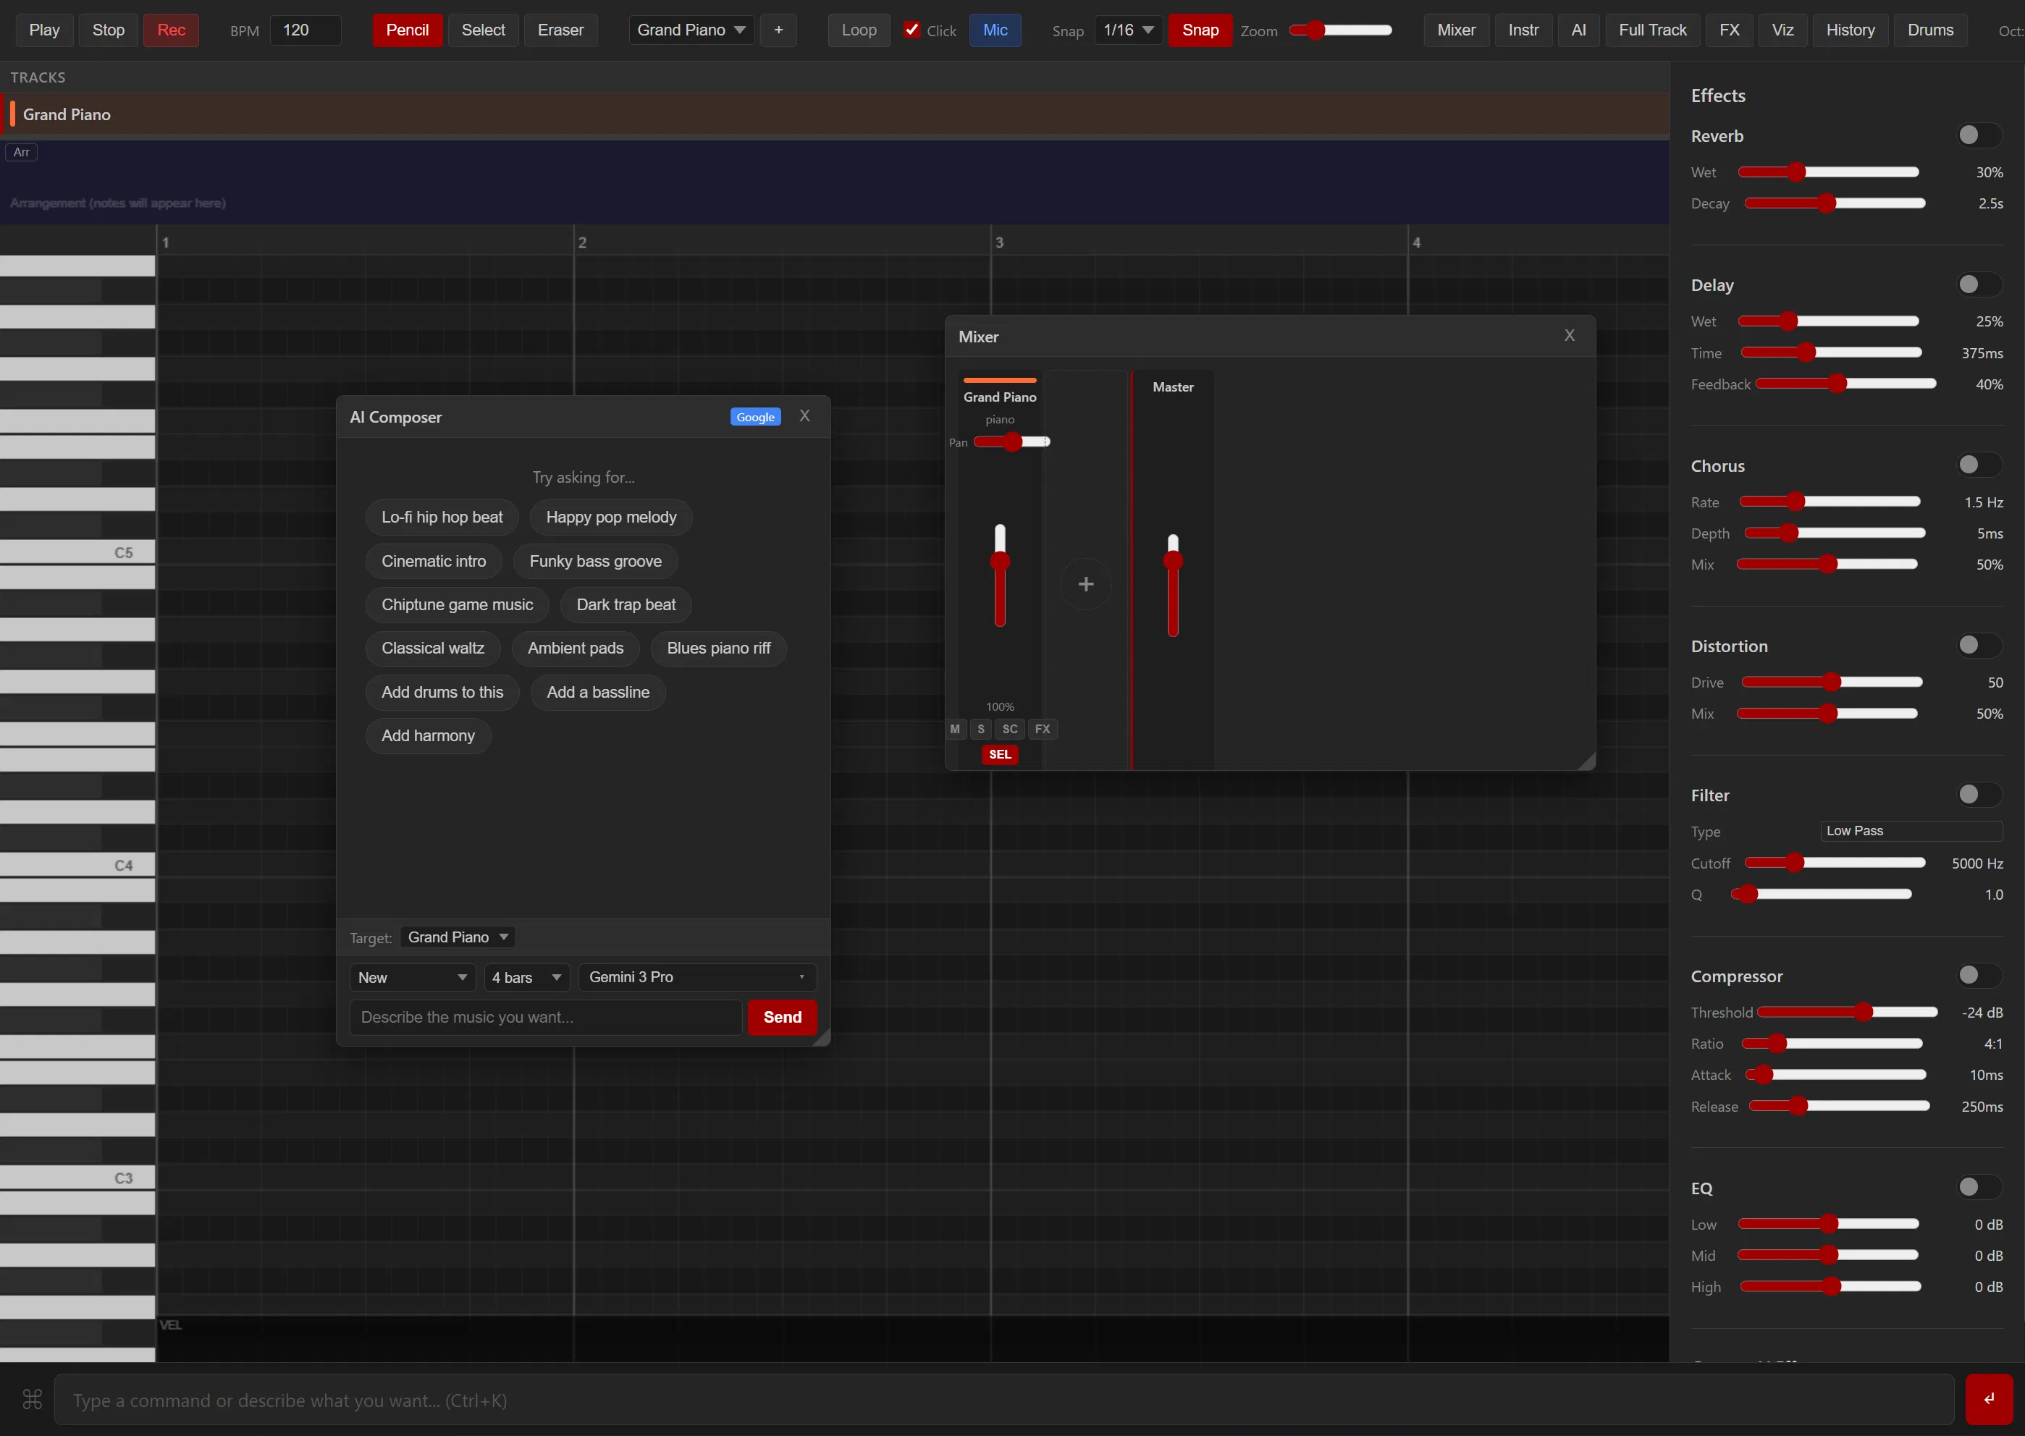Viewport: 2025px width, 1436px height.
Task: Toggle the Click metronome checkbox
Action: coord(912,29)
